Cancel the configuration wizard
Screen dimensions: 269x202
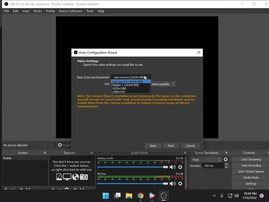(190, 146)
